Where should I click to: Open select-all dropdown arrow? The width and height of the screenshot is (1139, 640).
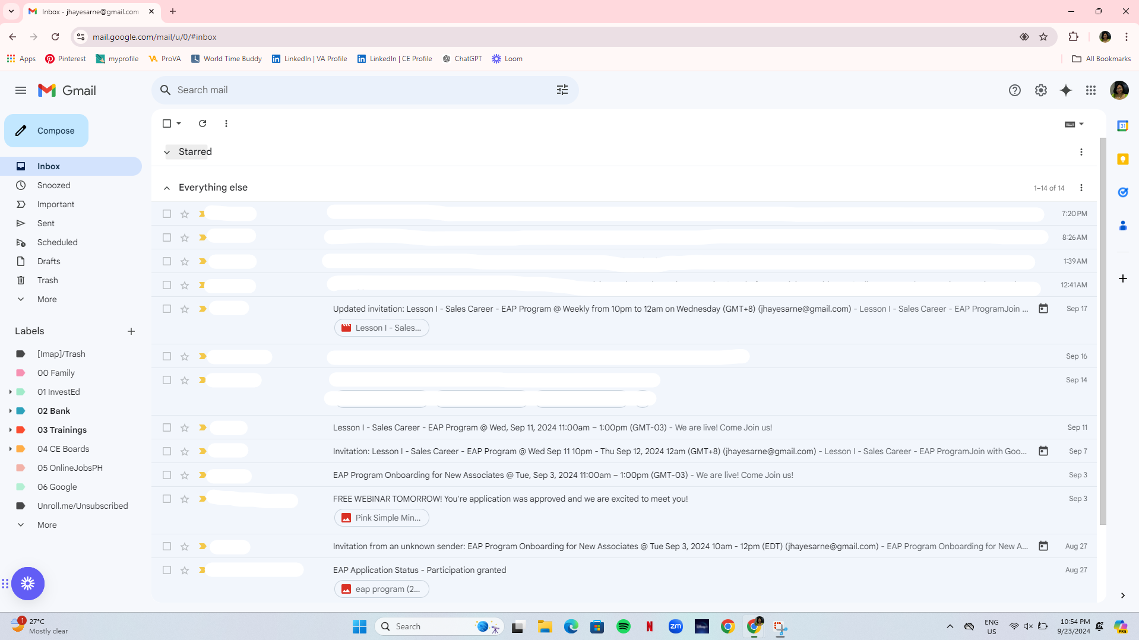(179, 123)
